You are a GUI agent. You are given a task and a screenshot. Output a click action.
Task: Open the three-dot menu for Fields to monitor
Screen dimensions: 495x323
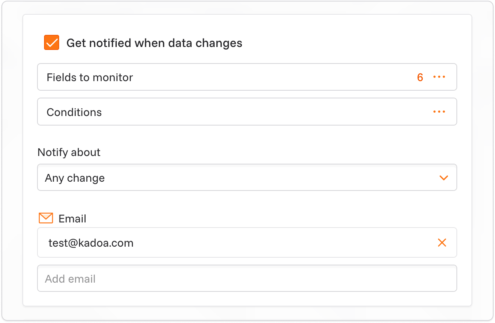(439, 77)
